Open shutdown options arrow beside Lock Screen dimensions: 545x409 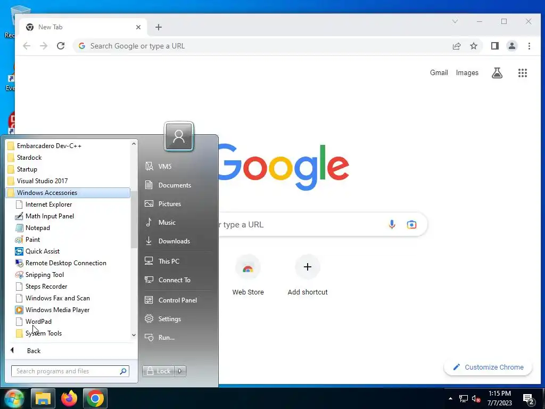(x=180, y=371)
